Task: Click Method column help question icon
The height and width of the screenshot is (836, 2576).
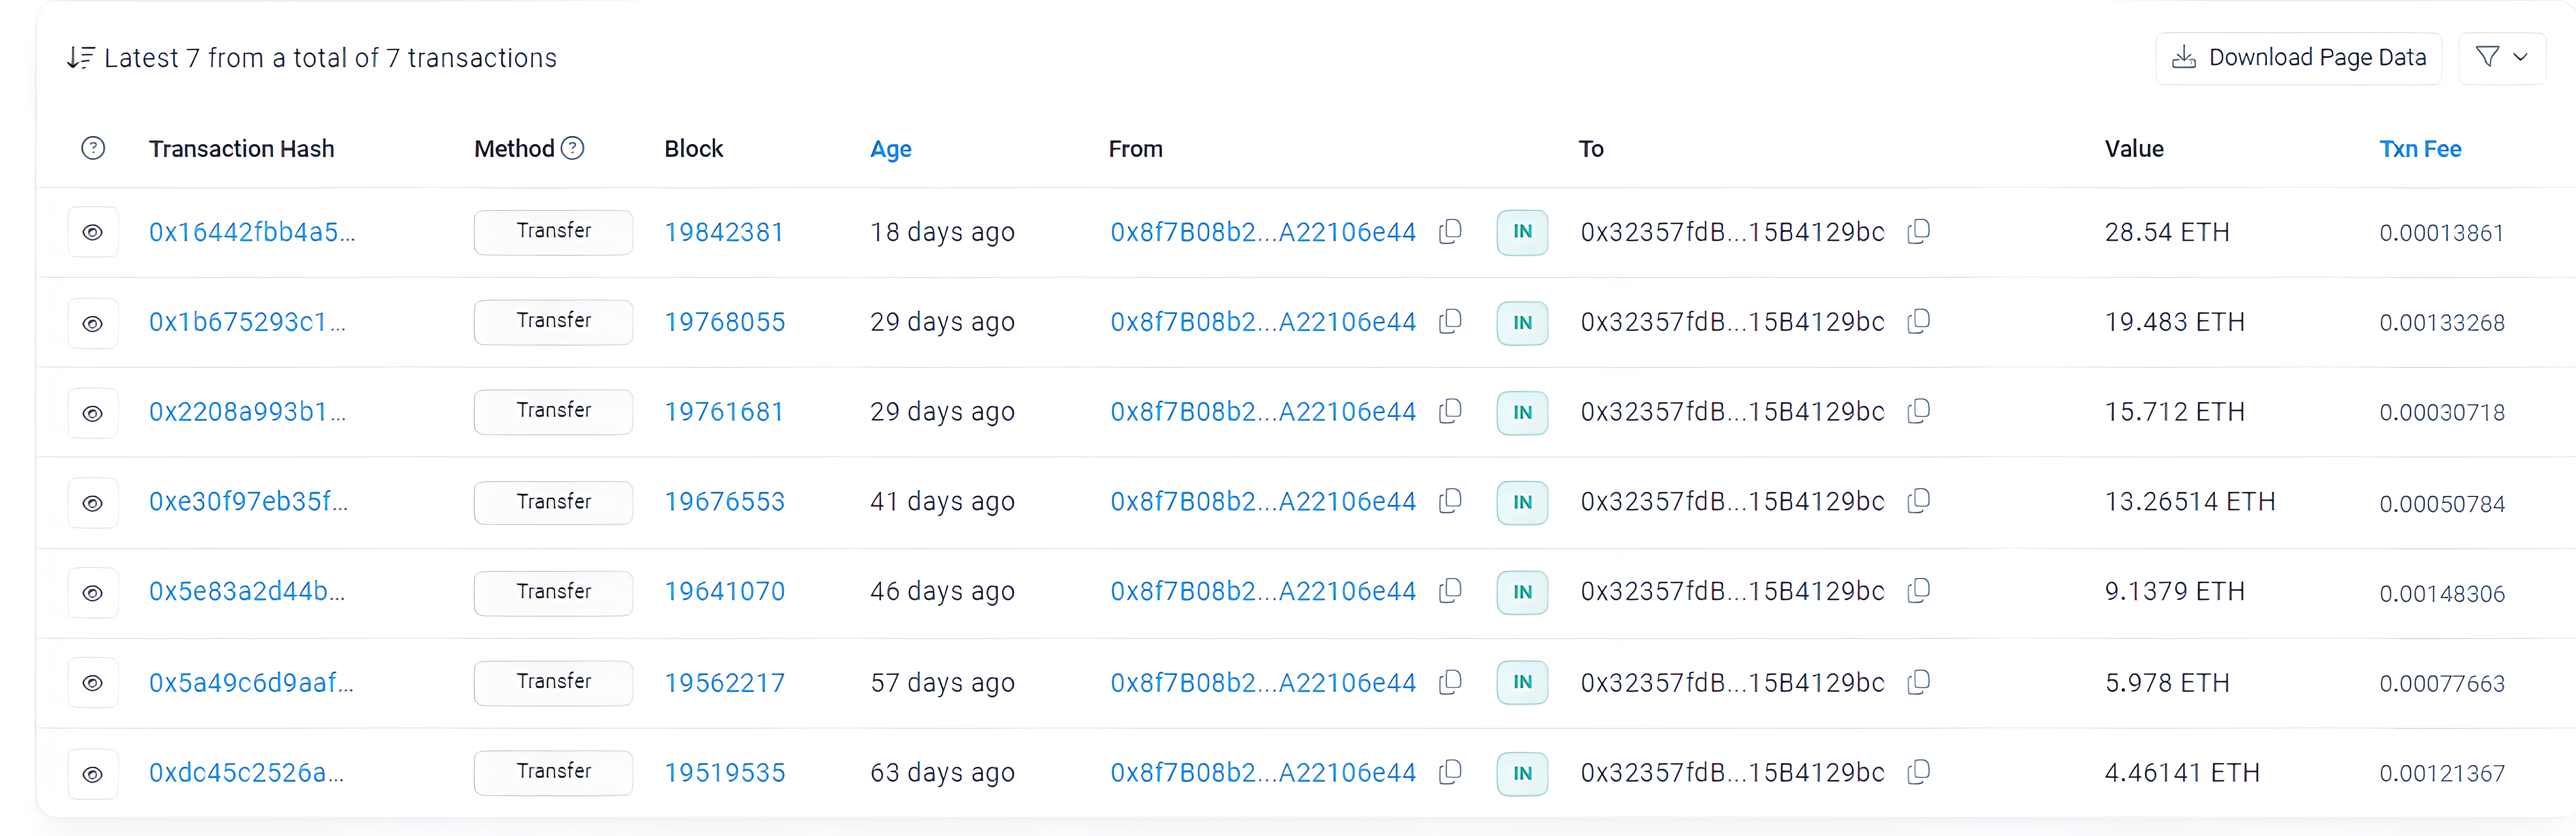Action: click(572, 149)
